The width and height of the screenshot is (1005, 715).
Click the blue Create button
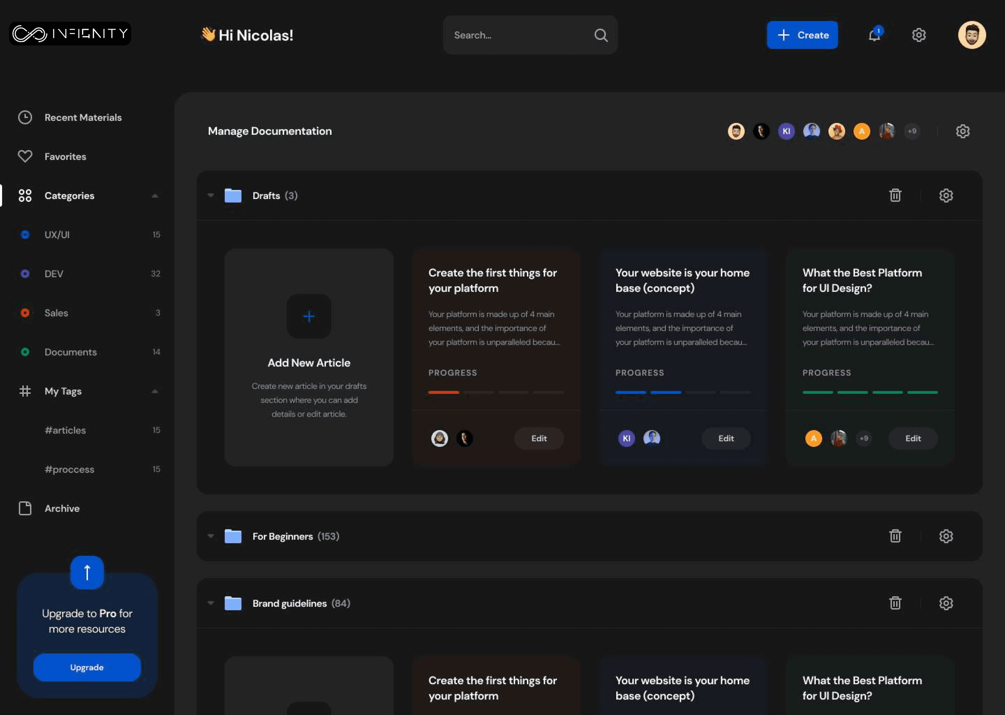(802, 35)
